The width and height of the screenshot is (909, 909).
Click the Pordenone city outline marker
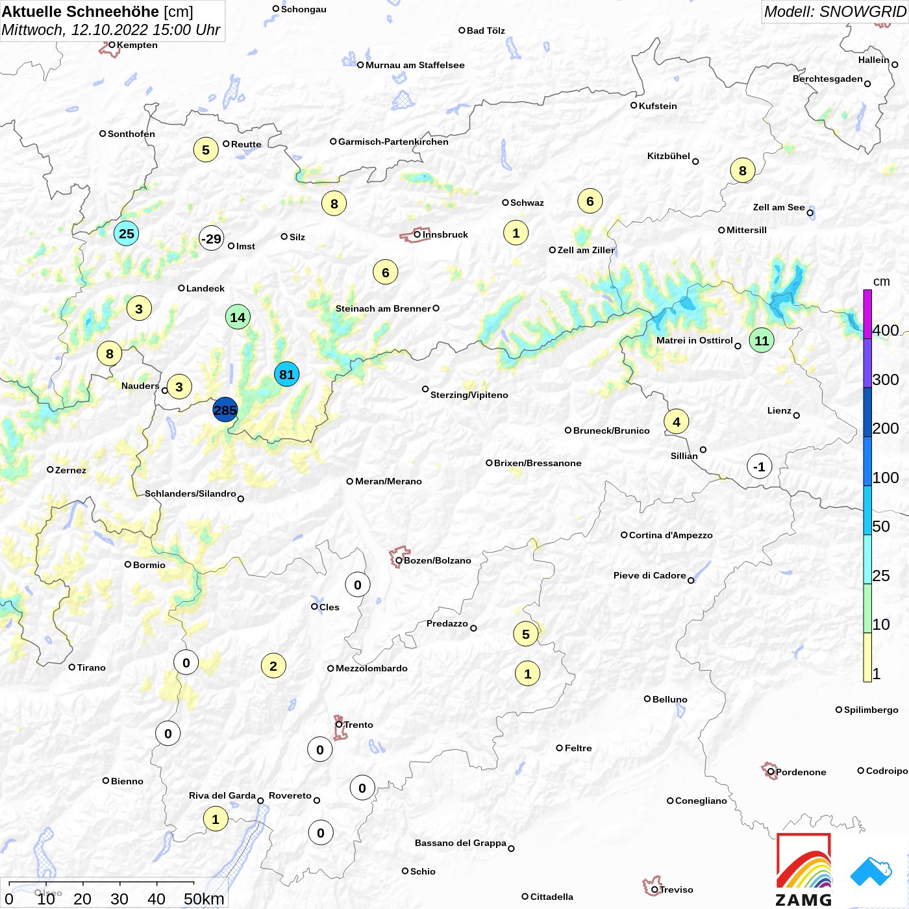coord(769,771)
